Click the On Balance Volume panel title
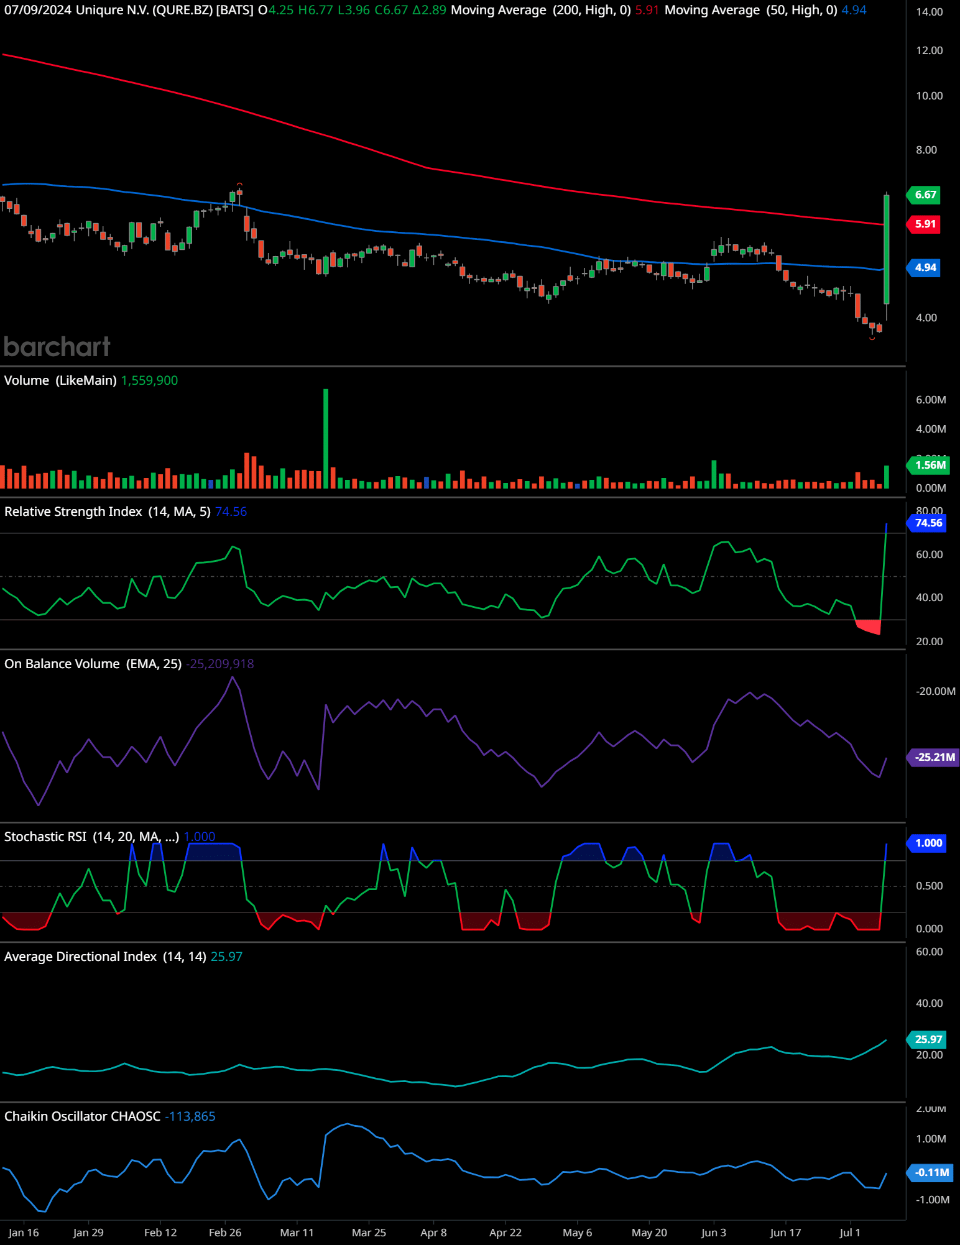 93,664
